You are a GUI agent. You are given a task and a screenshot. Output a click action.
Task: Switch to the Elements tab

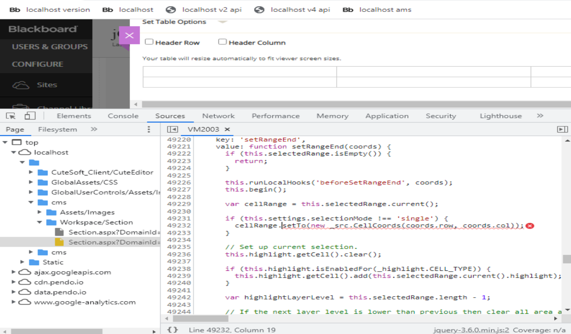pos(74,116)
